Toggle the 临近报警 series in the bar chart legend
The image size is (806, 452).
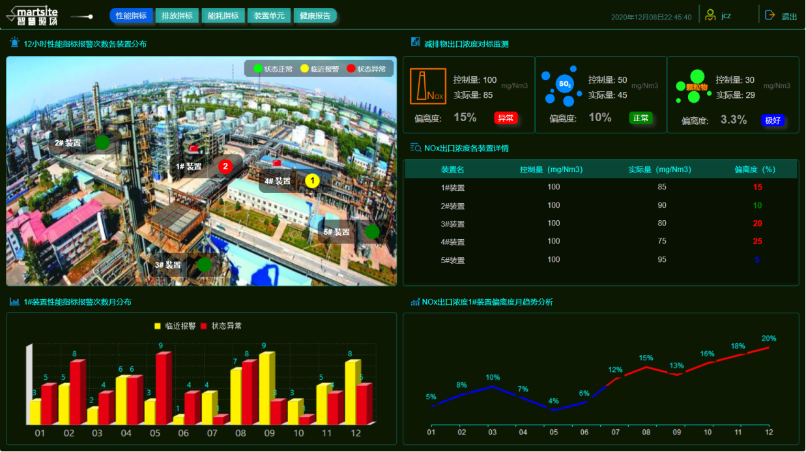(x=175, y=326)
